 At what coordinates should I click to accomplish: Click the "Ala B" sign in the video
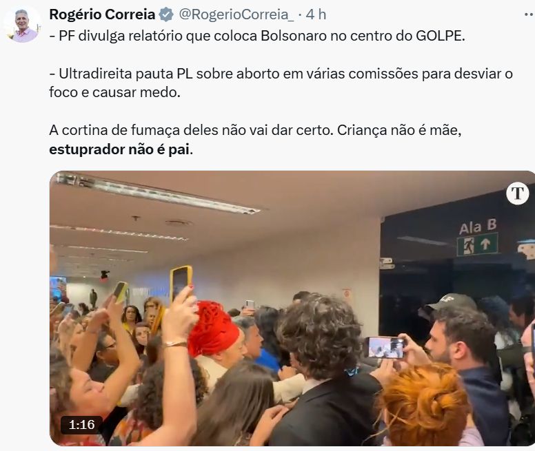[478, 227]
